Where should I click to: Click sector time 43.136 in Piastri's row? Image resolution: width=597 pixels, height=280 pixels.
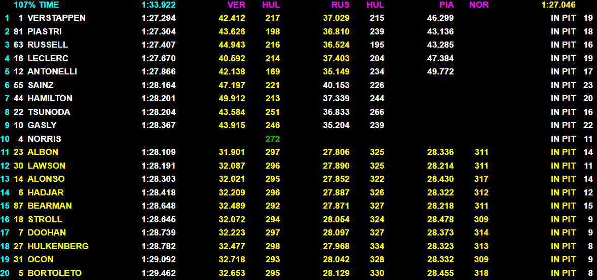coord(440,31)
